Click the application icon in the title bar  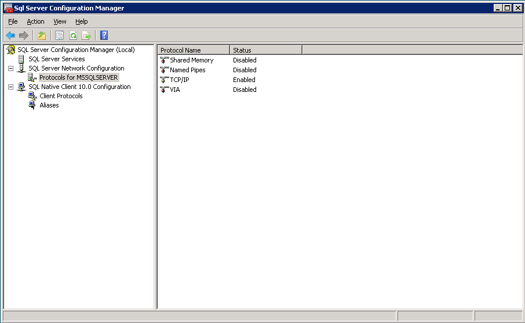(8, 8)
